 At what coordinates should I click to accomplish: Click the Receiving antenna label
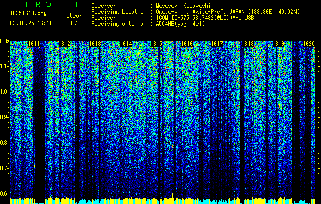[117, 24]
